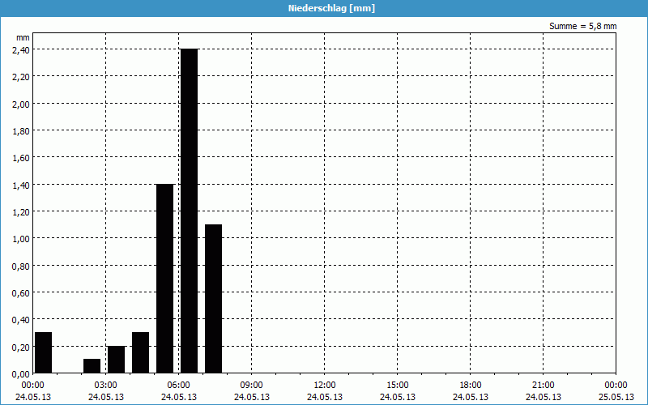
Task: Select the 09:00 time axis label
Action: coord(252,385)
